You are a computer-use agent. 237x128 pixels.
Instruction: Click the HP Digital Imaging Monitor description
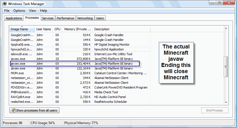click(112, 45)
